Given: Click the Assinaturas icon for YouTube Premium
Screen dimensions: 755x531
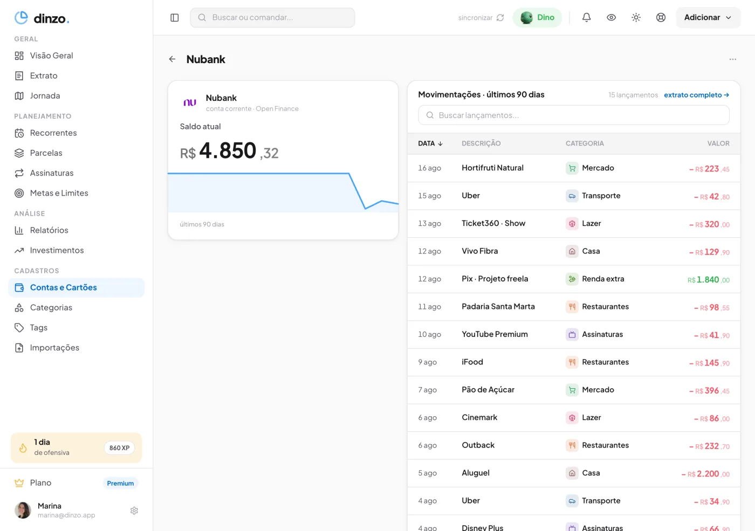Looking at the screenshot, I should (572, 335).
